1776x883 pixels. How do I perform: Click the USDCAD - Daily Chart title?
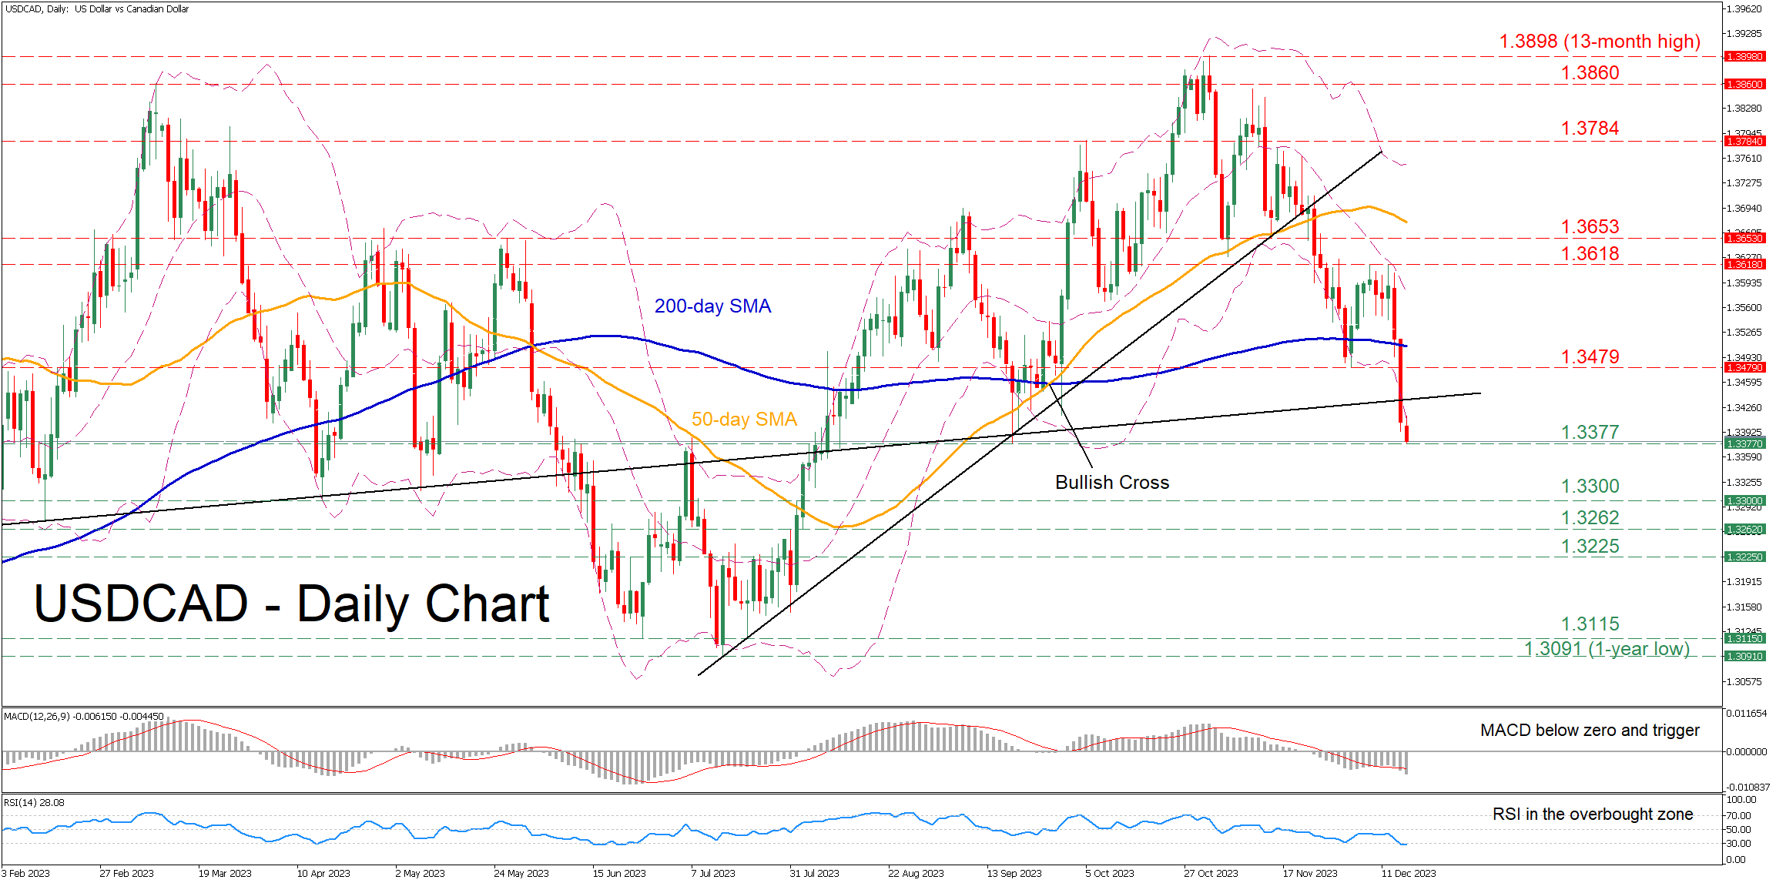point(292,604)
